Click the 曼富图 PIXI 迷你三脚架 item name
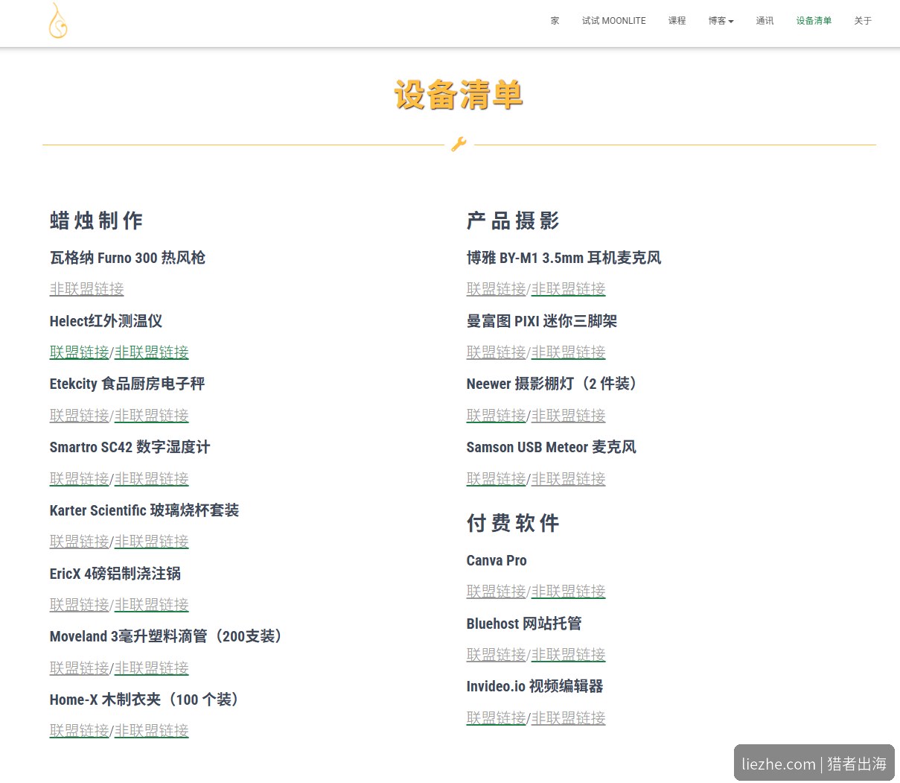Image resolution: width=900 pixels, height=783 pixels. (x=542, y=321)
